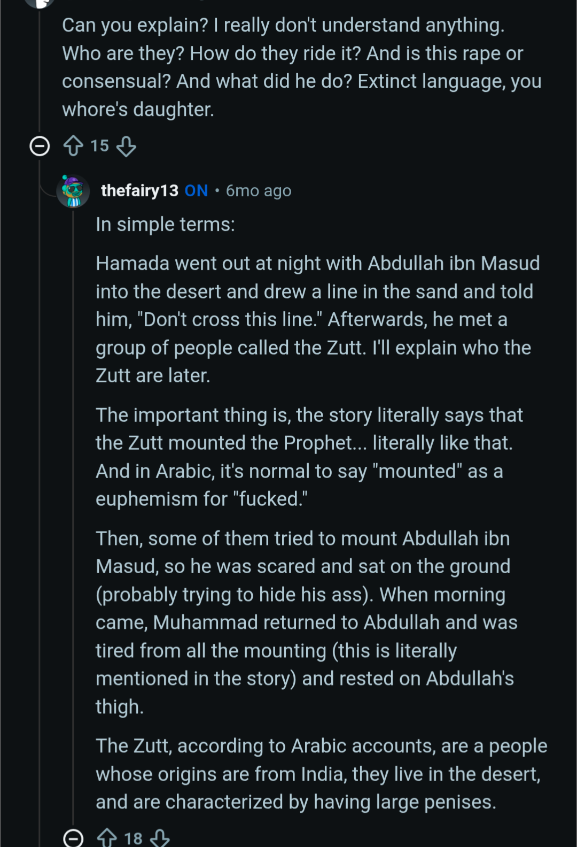
Task: Open the thefairy13 username link
Action: (139, 191)
